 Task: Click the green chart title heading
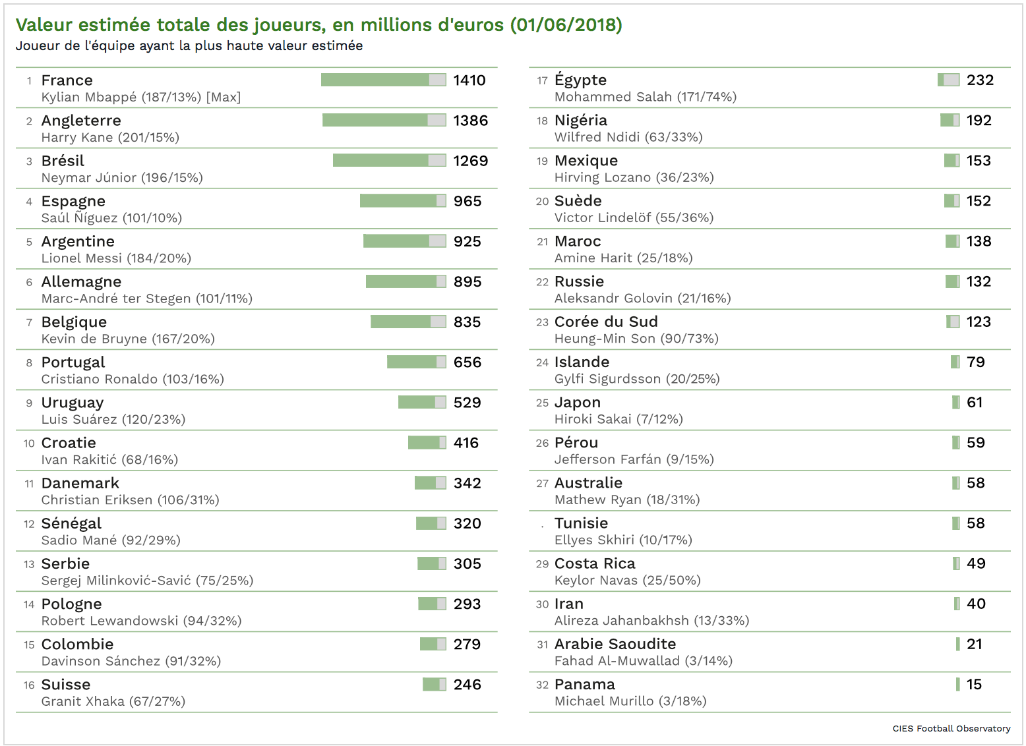point(318,25)
